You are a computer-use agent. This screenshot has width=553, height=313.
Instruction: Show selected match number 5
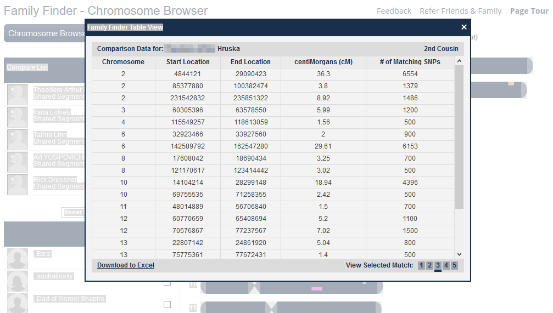click(454, 265)
